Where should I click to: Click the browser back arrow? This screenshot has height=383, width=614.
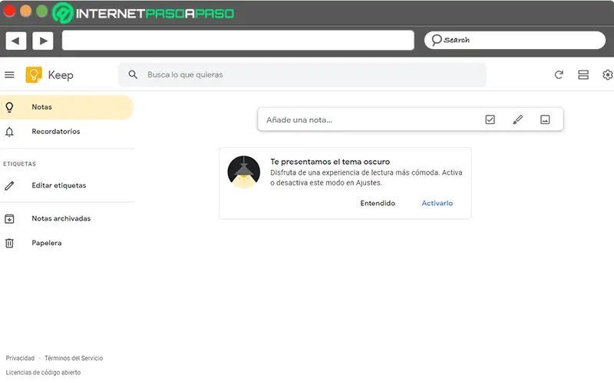point(16,41)
